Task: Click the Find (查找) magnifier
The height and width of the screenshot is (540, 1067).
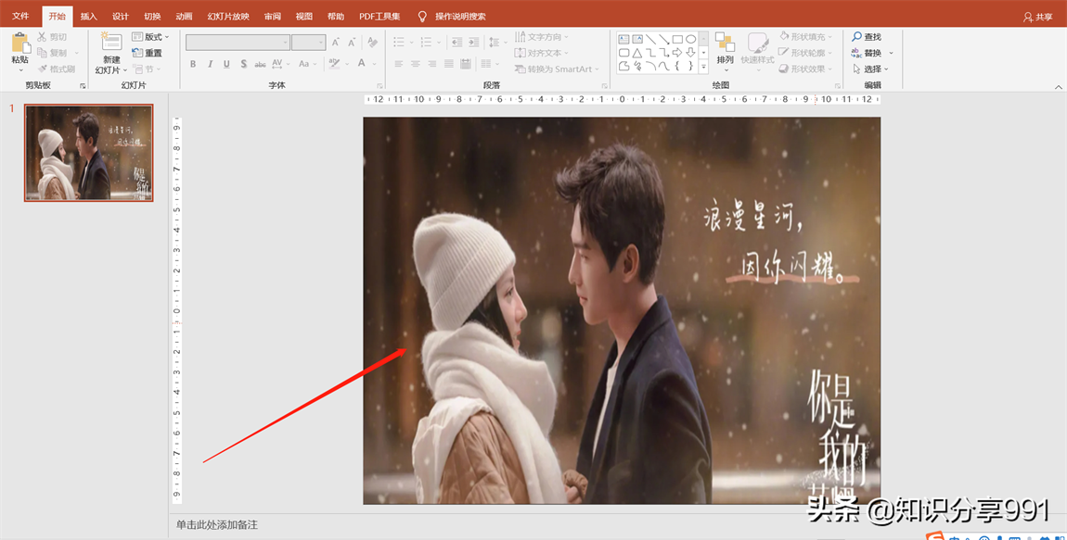Action: 867,37
